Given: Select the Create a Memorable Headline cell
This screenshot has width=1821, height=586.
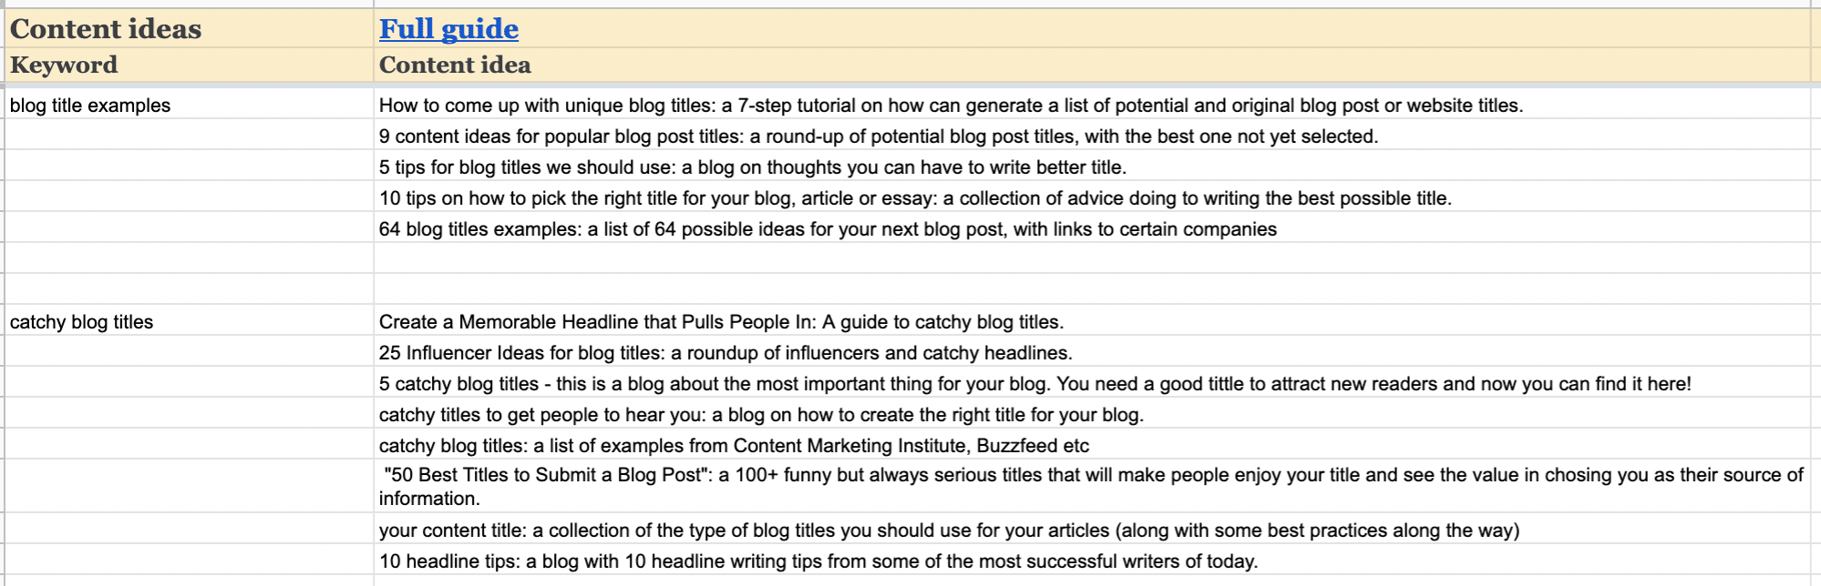Looking at the screenshot, I should (1091, 321).
